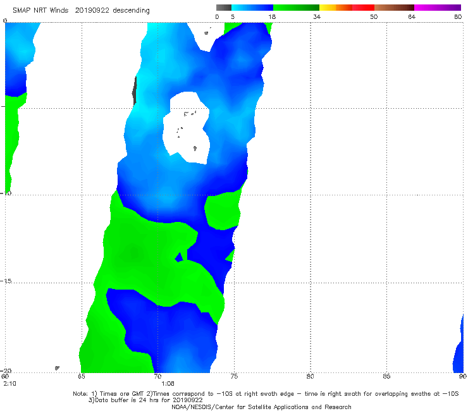
Task: Click the green 18-34 segment of color scale
Action: pos(296,8)
